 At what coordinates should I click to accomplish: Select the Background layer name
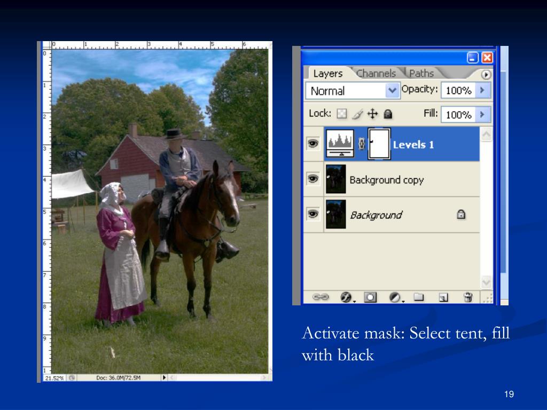click(x=376, y=215)
